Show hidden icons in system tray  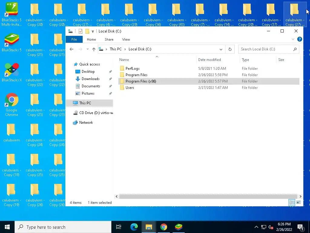(x=256, y=227)
